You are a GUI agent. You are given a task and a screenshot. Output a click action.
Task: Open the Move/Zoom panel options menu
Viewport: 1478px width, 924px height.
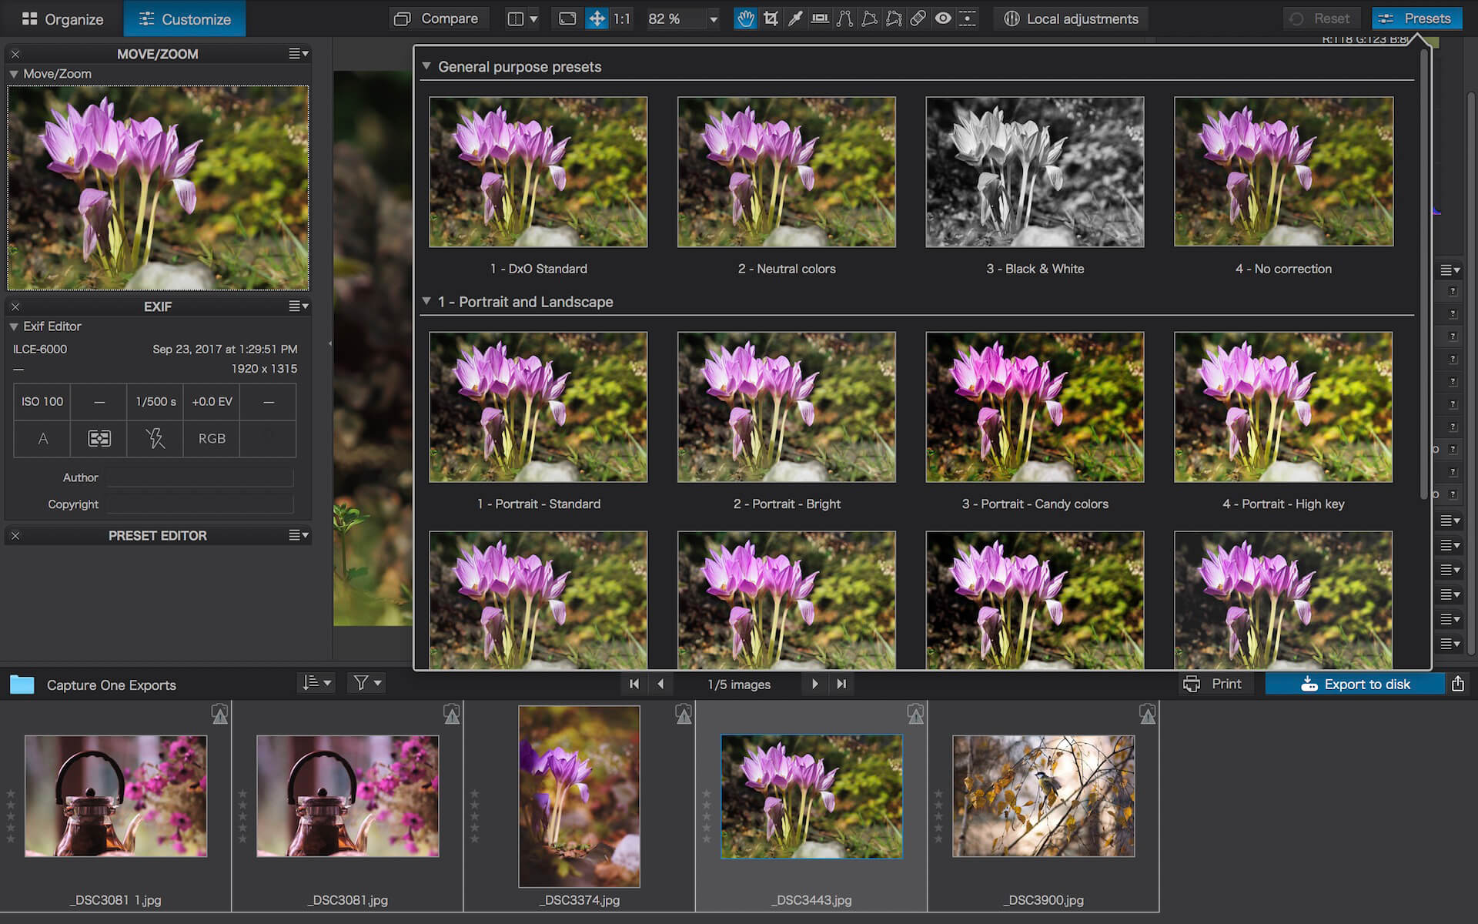click(x=299, y=54)
